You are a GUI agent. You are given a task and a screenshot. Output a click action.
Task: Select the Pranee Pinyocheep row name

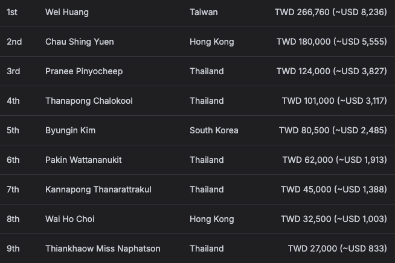click(x=84, y=71)
